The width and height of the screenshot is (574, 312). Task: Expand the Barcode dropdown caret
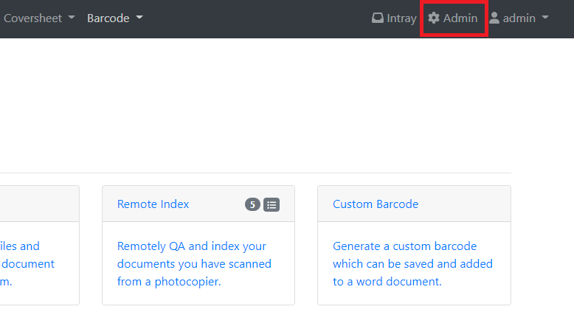139,18
